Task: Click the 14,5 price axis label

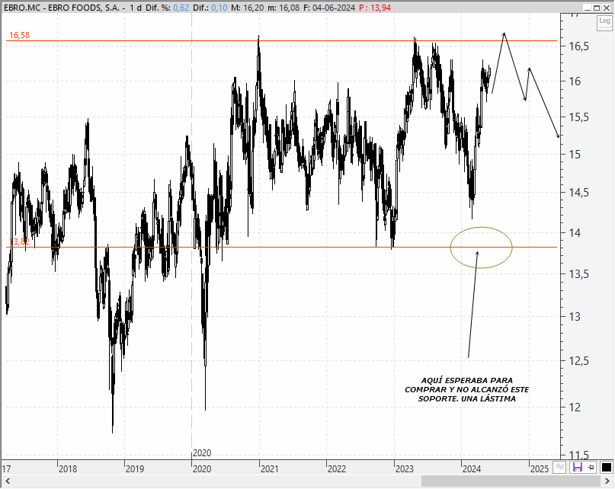Action: tap(579, 193)
